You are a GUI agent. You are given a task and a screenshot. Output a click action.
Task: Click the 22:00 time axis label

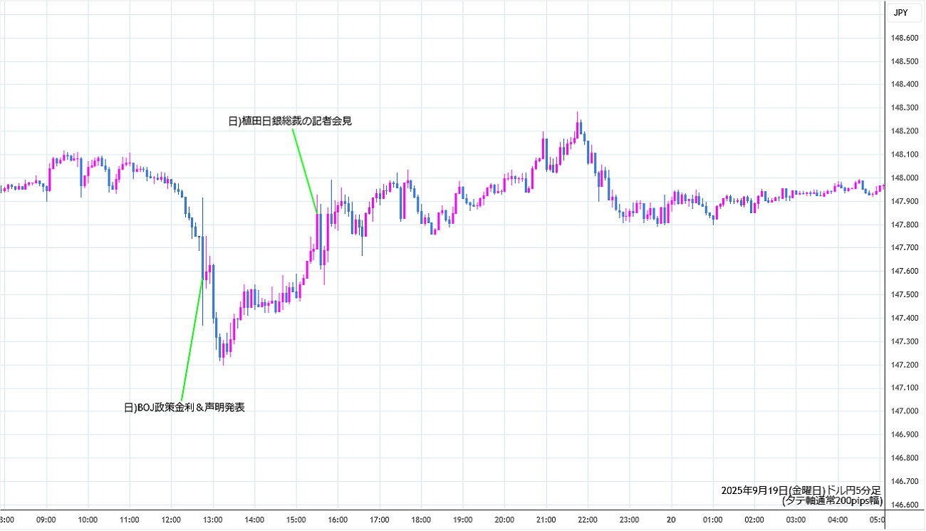coord(588,520)
